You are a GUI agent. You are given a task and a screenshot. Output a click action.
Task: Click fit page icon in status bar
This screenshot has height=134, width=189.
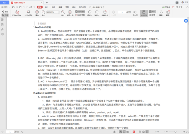point(144,132)
